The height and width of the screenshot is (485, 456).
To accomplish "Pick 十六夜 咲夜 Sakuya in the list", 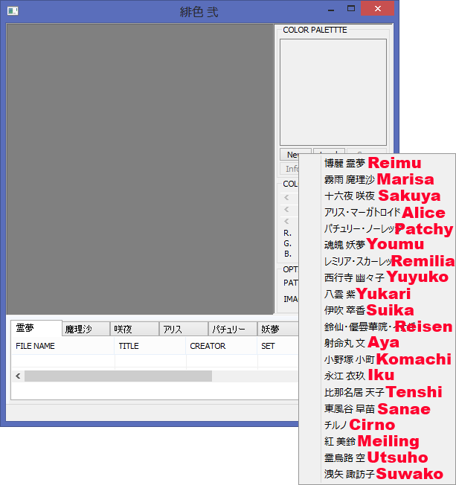I will 377,196.
